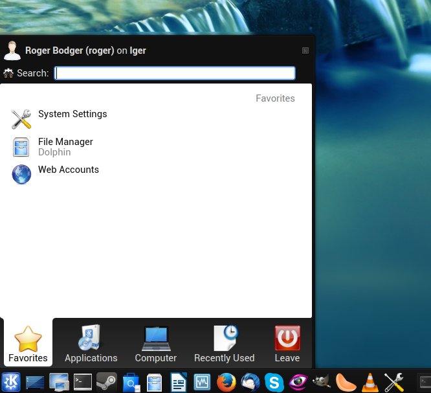Switch to the Computer tab
This screenshot has width=431, height=393.
[156, 344]
